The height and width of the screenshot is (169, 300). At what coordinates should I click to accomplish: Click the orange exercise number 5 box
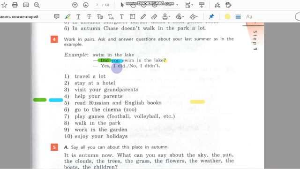click(x=54, y=147)
